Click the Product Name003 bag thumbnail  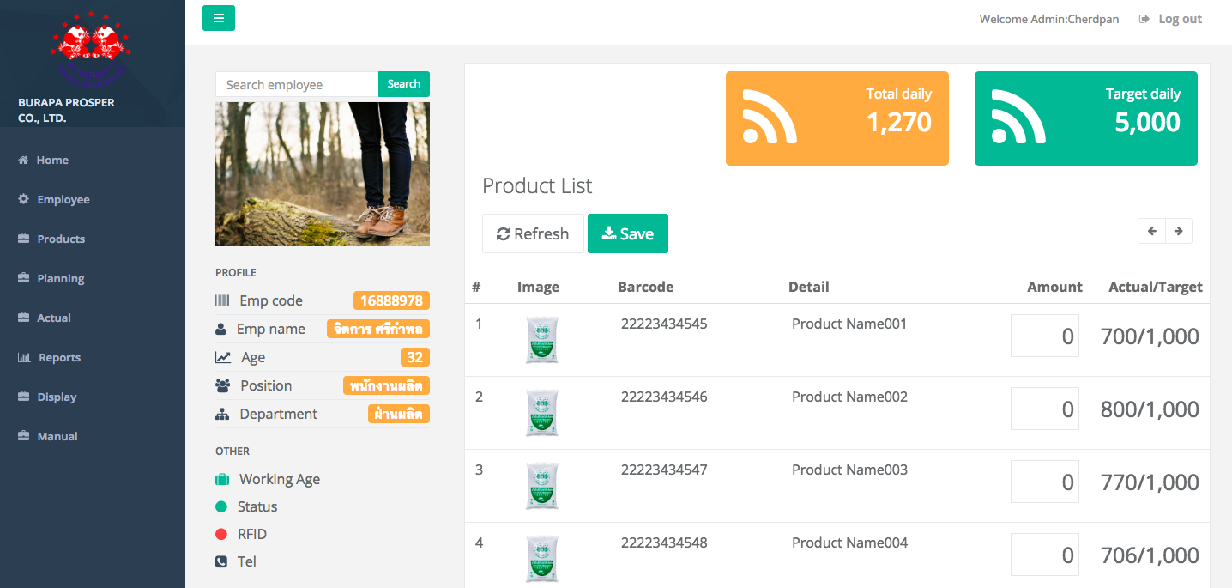pos(541,485)
